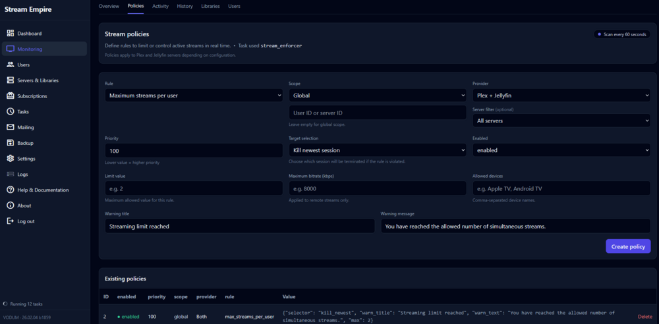Click the Allowed devices input
Image resolution: width=659 pixels, height=324 pixels.
pyautogui.click(x=561, y=188)
